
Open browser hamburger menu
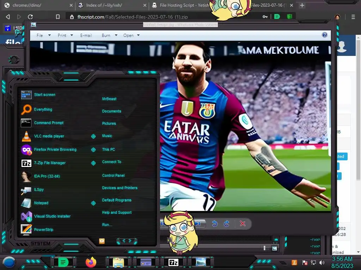[353, 17]
